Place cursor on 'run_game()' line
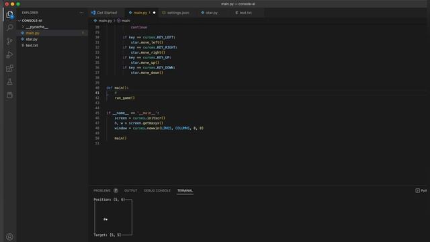This screenshot has height=242, width=430. point(125,98)
